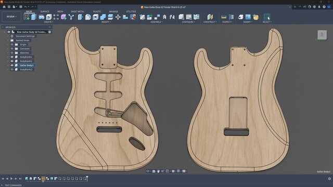Click the Joint icon in Assemble
Image resolution: width=333 pixels, height=187 pixels.
pos(164,17)
